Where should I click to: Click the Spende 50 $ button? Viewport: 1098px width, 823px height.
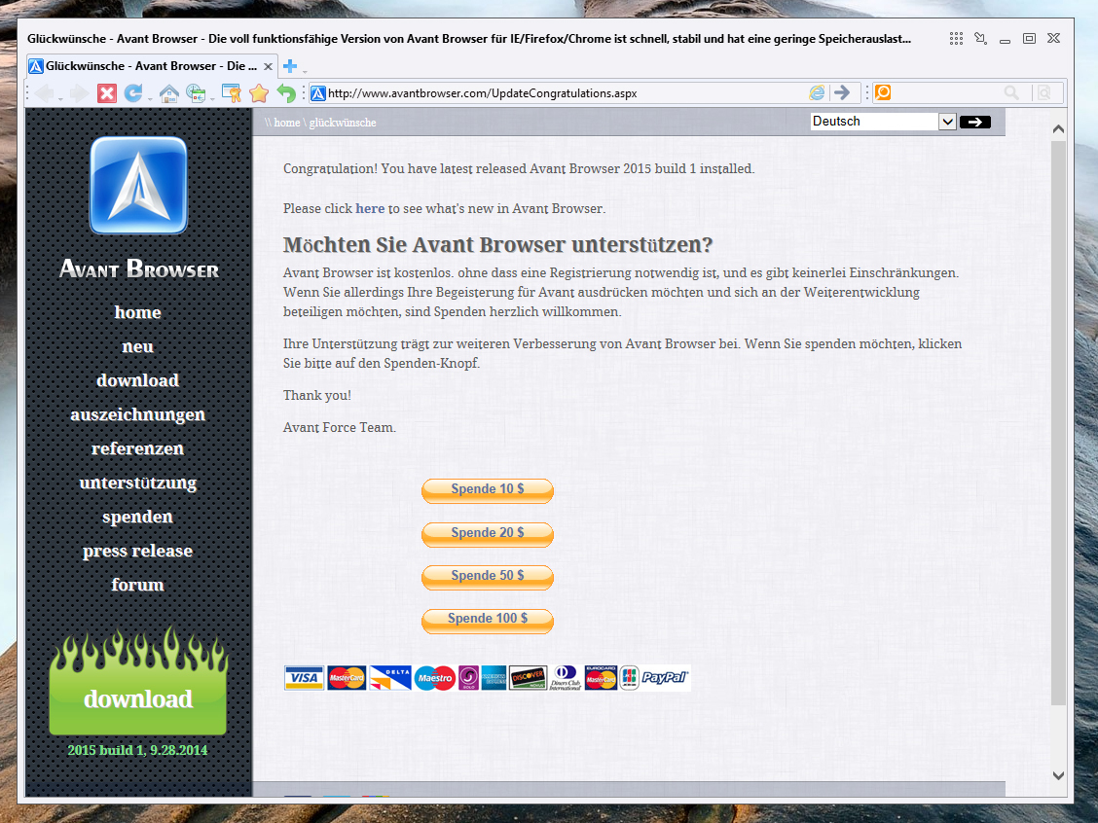coord(488,577)
